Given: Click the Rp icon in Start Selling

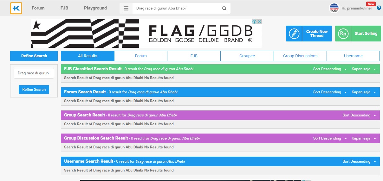Looking at the screenshot, I should (343, 34).
